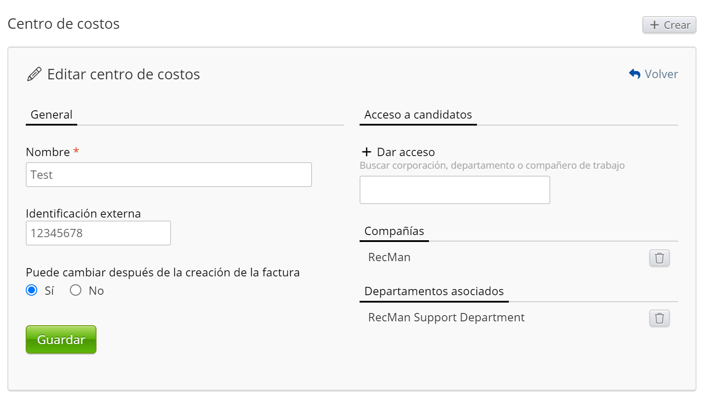Click the Departamentos asociados section header
Image resolution: width=703 pixels, height=395 pixels.
pyautogui.click(x=434, y=291)
